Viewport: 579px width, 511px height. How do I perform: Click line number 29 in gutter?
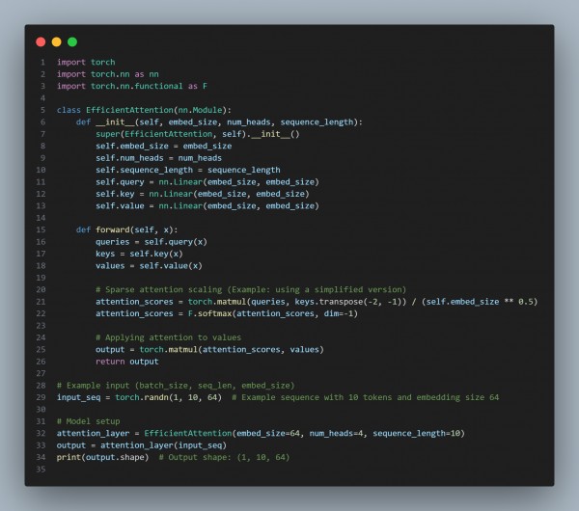(x=41, y=397)
